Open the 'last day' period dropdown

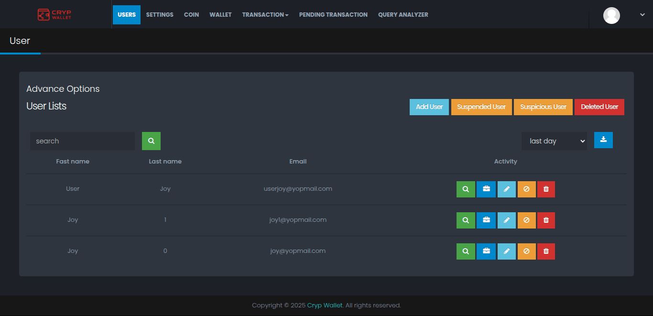(554, 141)
